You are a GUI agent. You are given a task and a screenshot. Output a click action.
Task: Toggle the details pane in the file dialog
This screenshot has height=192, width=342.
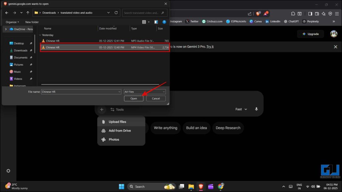click(144, 21)
